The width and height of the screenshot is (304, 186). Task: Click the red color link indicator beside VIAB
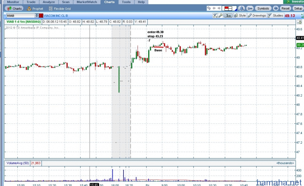(x=41, y=16)
